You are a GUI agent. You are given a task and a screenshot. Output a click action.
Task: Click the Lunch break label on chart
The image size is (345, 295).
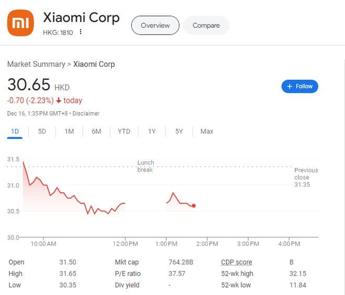click(x=145, y=166)
